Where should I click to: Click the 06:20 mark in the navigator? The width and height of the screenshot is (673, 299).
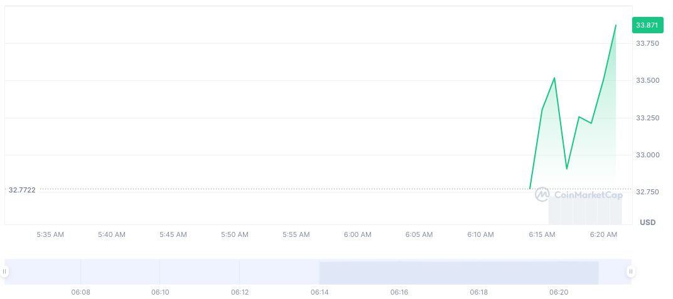tap(559, 292)
